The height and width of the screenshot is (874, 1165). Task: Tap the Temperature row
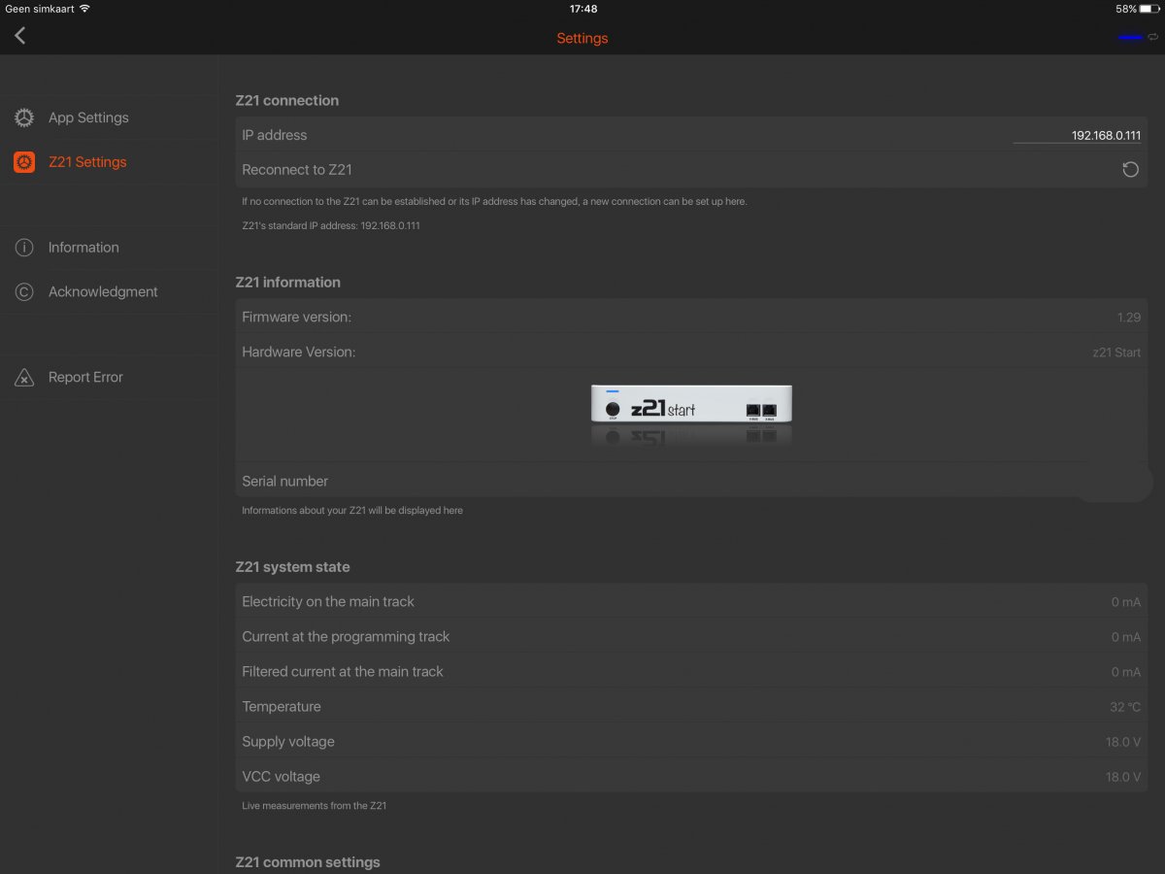coord(691,707)
